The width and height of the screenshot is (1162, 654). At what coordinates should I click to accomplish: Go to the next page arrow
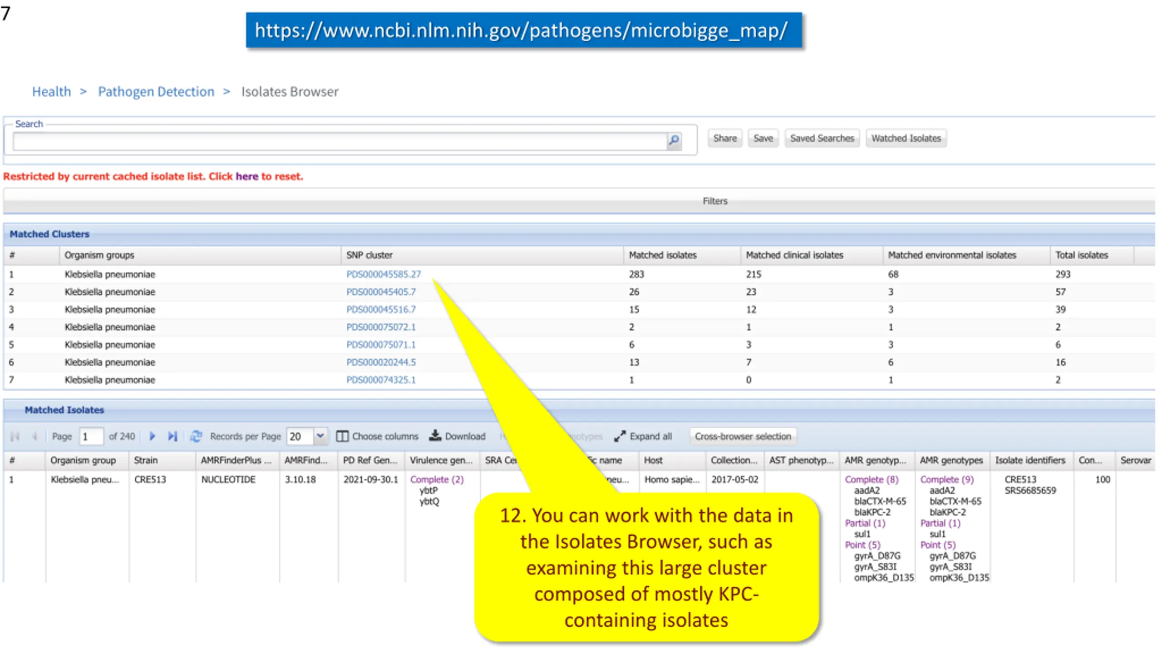(x=153, y=436)
